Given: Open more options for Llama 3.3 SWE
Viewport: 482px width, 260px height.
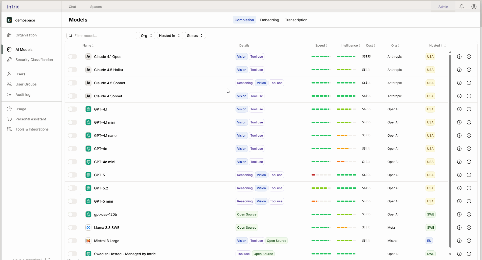Looking at the screenshot, I should click(x=469, y=228).
